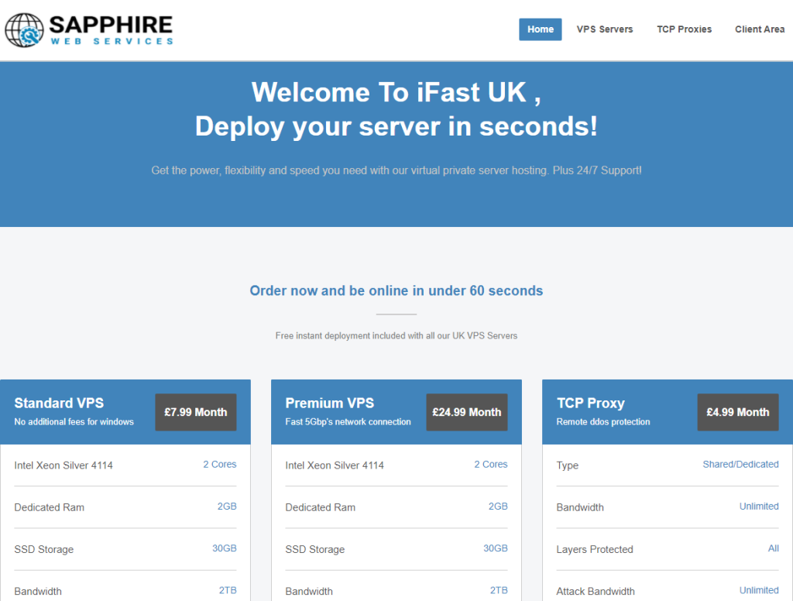The width and height of the screenshot is (793, 601).
Task: Click 'Unlimited' Attack Bandwidth value
Action: (759, 590)
